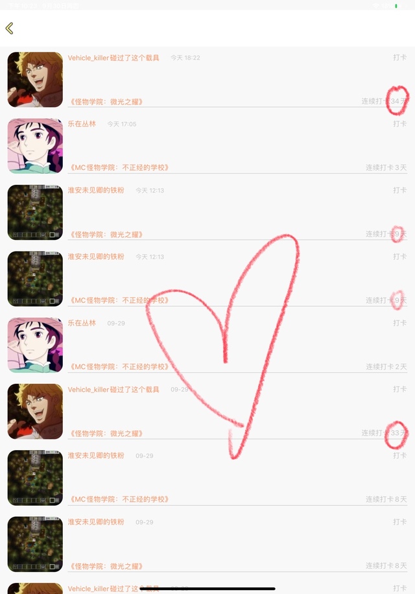The width and height of the screenshot is (415, 594).
Task: Open 乐在丛林 avatar on the 09-29 entry
Action: (x=35, y=345)
